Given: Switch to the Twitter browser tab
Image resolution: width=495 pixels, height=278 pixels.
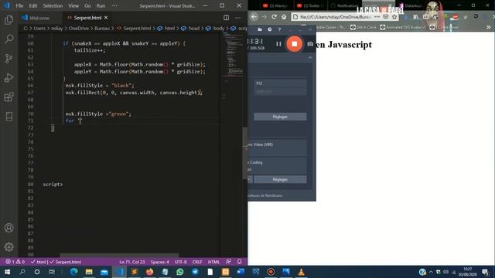Looking at the screenshot, I should (x=311, y=5).
